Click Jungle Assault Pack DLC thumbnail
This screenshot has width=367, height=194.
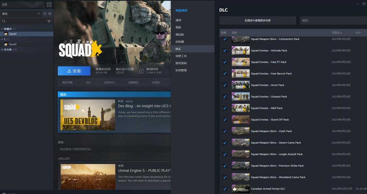241,154
